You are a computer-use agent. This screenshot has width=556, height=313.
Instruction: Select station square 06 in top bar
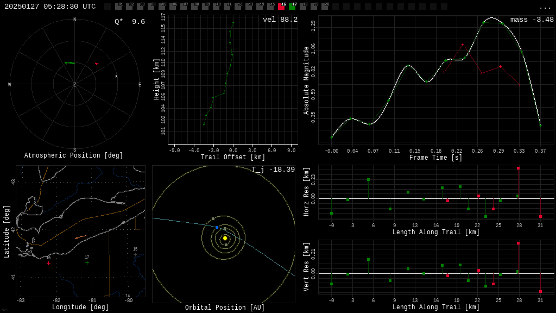(x=173, y=7)
